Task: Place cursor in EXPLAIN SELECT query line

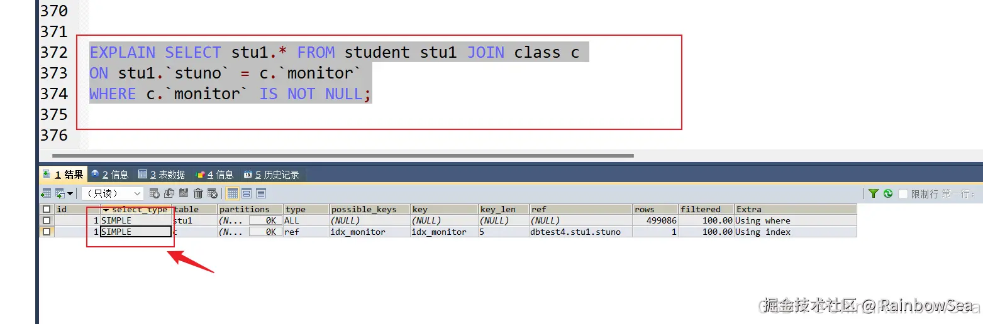Action: (x=334, y=52)
